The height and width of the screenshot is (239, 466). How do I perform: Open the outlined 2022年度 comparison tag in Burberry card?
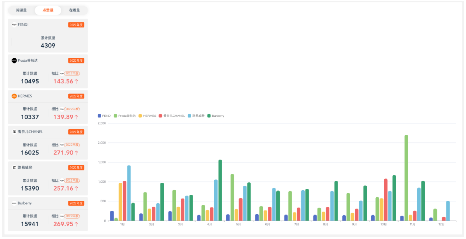72,216
